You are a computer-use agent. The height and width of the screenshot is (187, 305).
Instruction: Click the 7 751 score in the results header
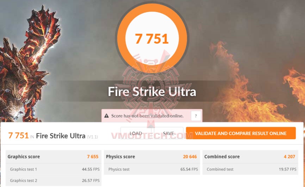pyautogui.click(x=18, y=135)
